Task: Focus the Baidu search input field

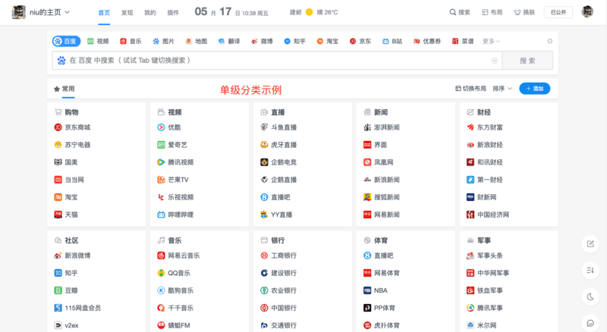Action: (x=277, y=61)
